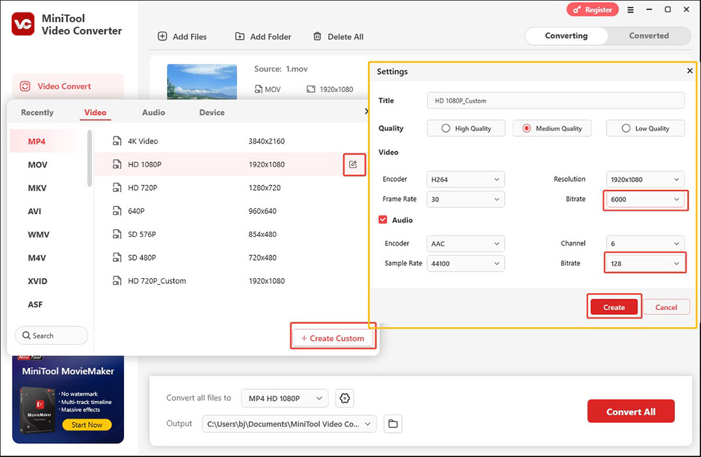Screen dimensions: 701x457
Task: Click the SD 576P format file icon
Action: pyautogui.click(x=117, y=234)
